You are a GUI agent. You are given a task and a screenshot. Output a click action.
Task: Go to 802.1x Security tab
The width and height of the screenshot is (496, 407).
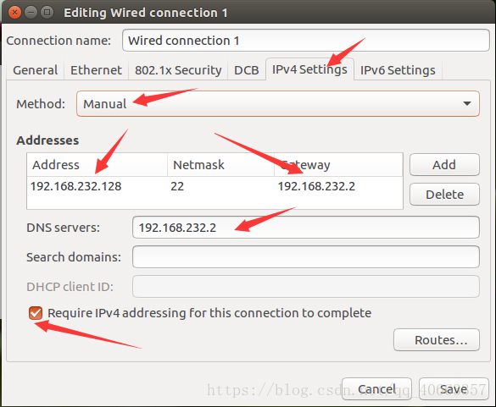[x=178, y=70]
